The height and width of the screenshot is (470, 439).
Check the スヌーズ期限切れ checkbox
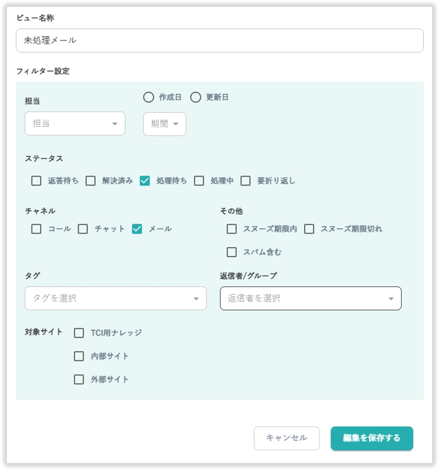[309, 229]
